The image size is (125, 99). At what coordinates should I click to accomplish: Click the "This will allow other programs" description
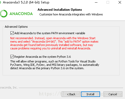click(x=55, y=65)
